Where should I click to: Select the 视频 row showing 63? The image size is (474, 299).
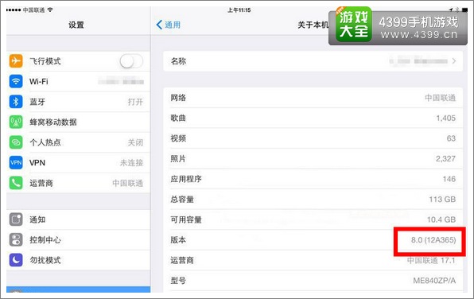pyautogui.click(x=313, y=138)
